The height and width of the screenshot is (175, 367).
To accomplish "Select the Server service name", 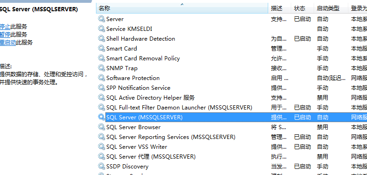I will coord(115,19).
